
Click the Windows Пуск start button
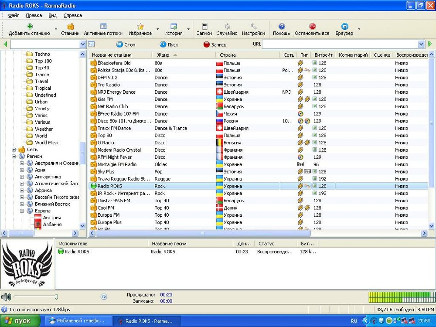pyautogui.click(x=17, y=321)
